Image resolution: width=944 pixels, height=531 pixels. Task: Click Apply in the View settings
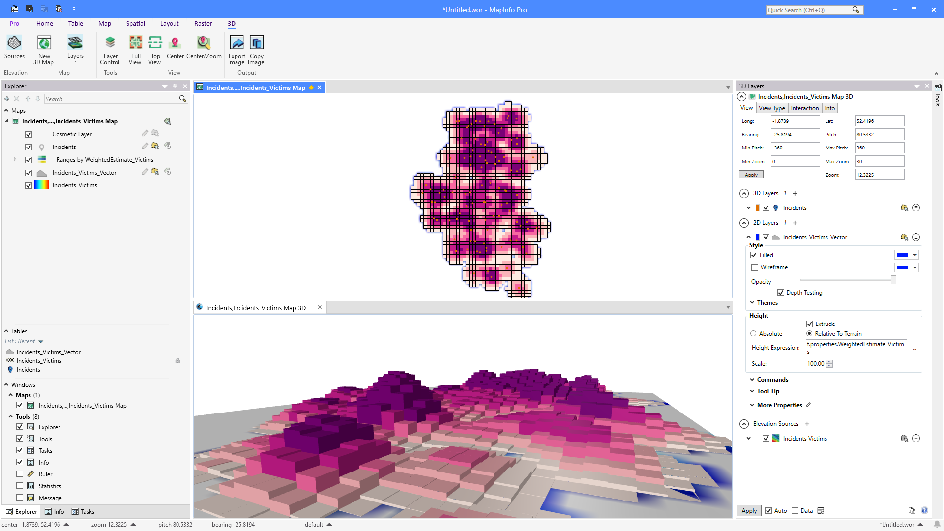pos(751,174)
